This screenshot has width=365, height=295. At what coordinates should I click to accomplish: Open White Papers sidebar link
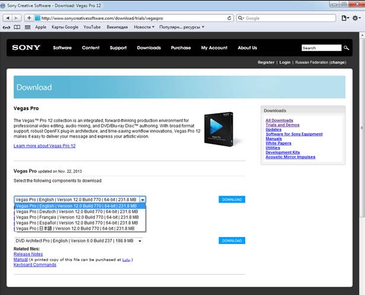pos(278,143)
